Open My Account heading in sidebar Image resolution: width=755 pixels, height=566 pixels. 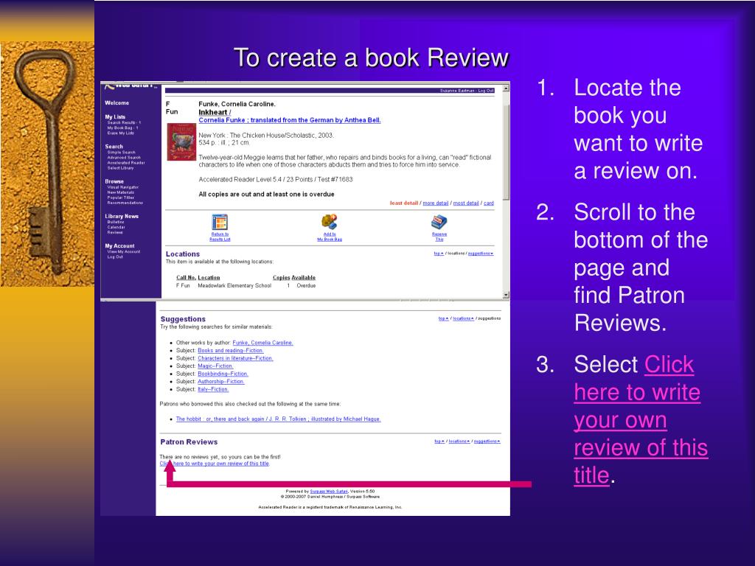[119, 246]
